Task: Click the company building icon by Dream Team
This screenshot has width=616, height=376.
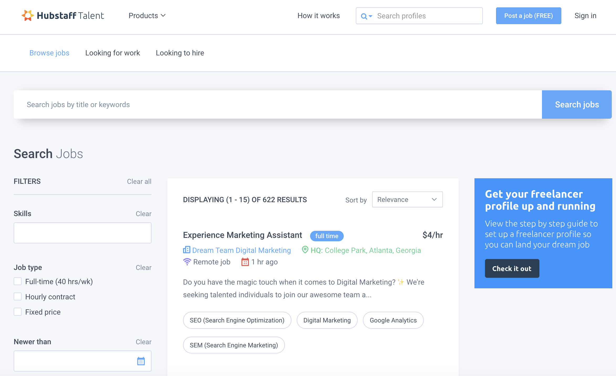Action: pos(186,250)
